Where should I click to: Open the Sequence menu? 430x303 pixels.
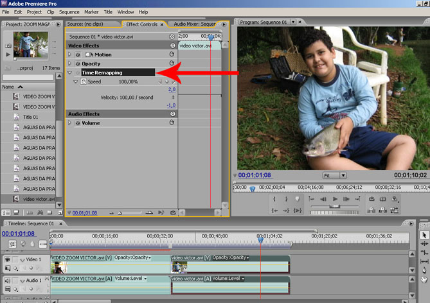69,12
